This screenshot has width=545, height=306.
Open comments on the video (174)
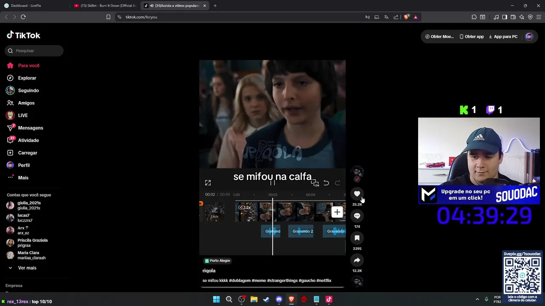357,216
